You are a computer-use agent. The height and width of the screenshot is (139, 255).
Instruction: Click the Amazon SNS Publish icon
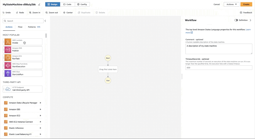click(x=8, y=50)
